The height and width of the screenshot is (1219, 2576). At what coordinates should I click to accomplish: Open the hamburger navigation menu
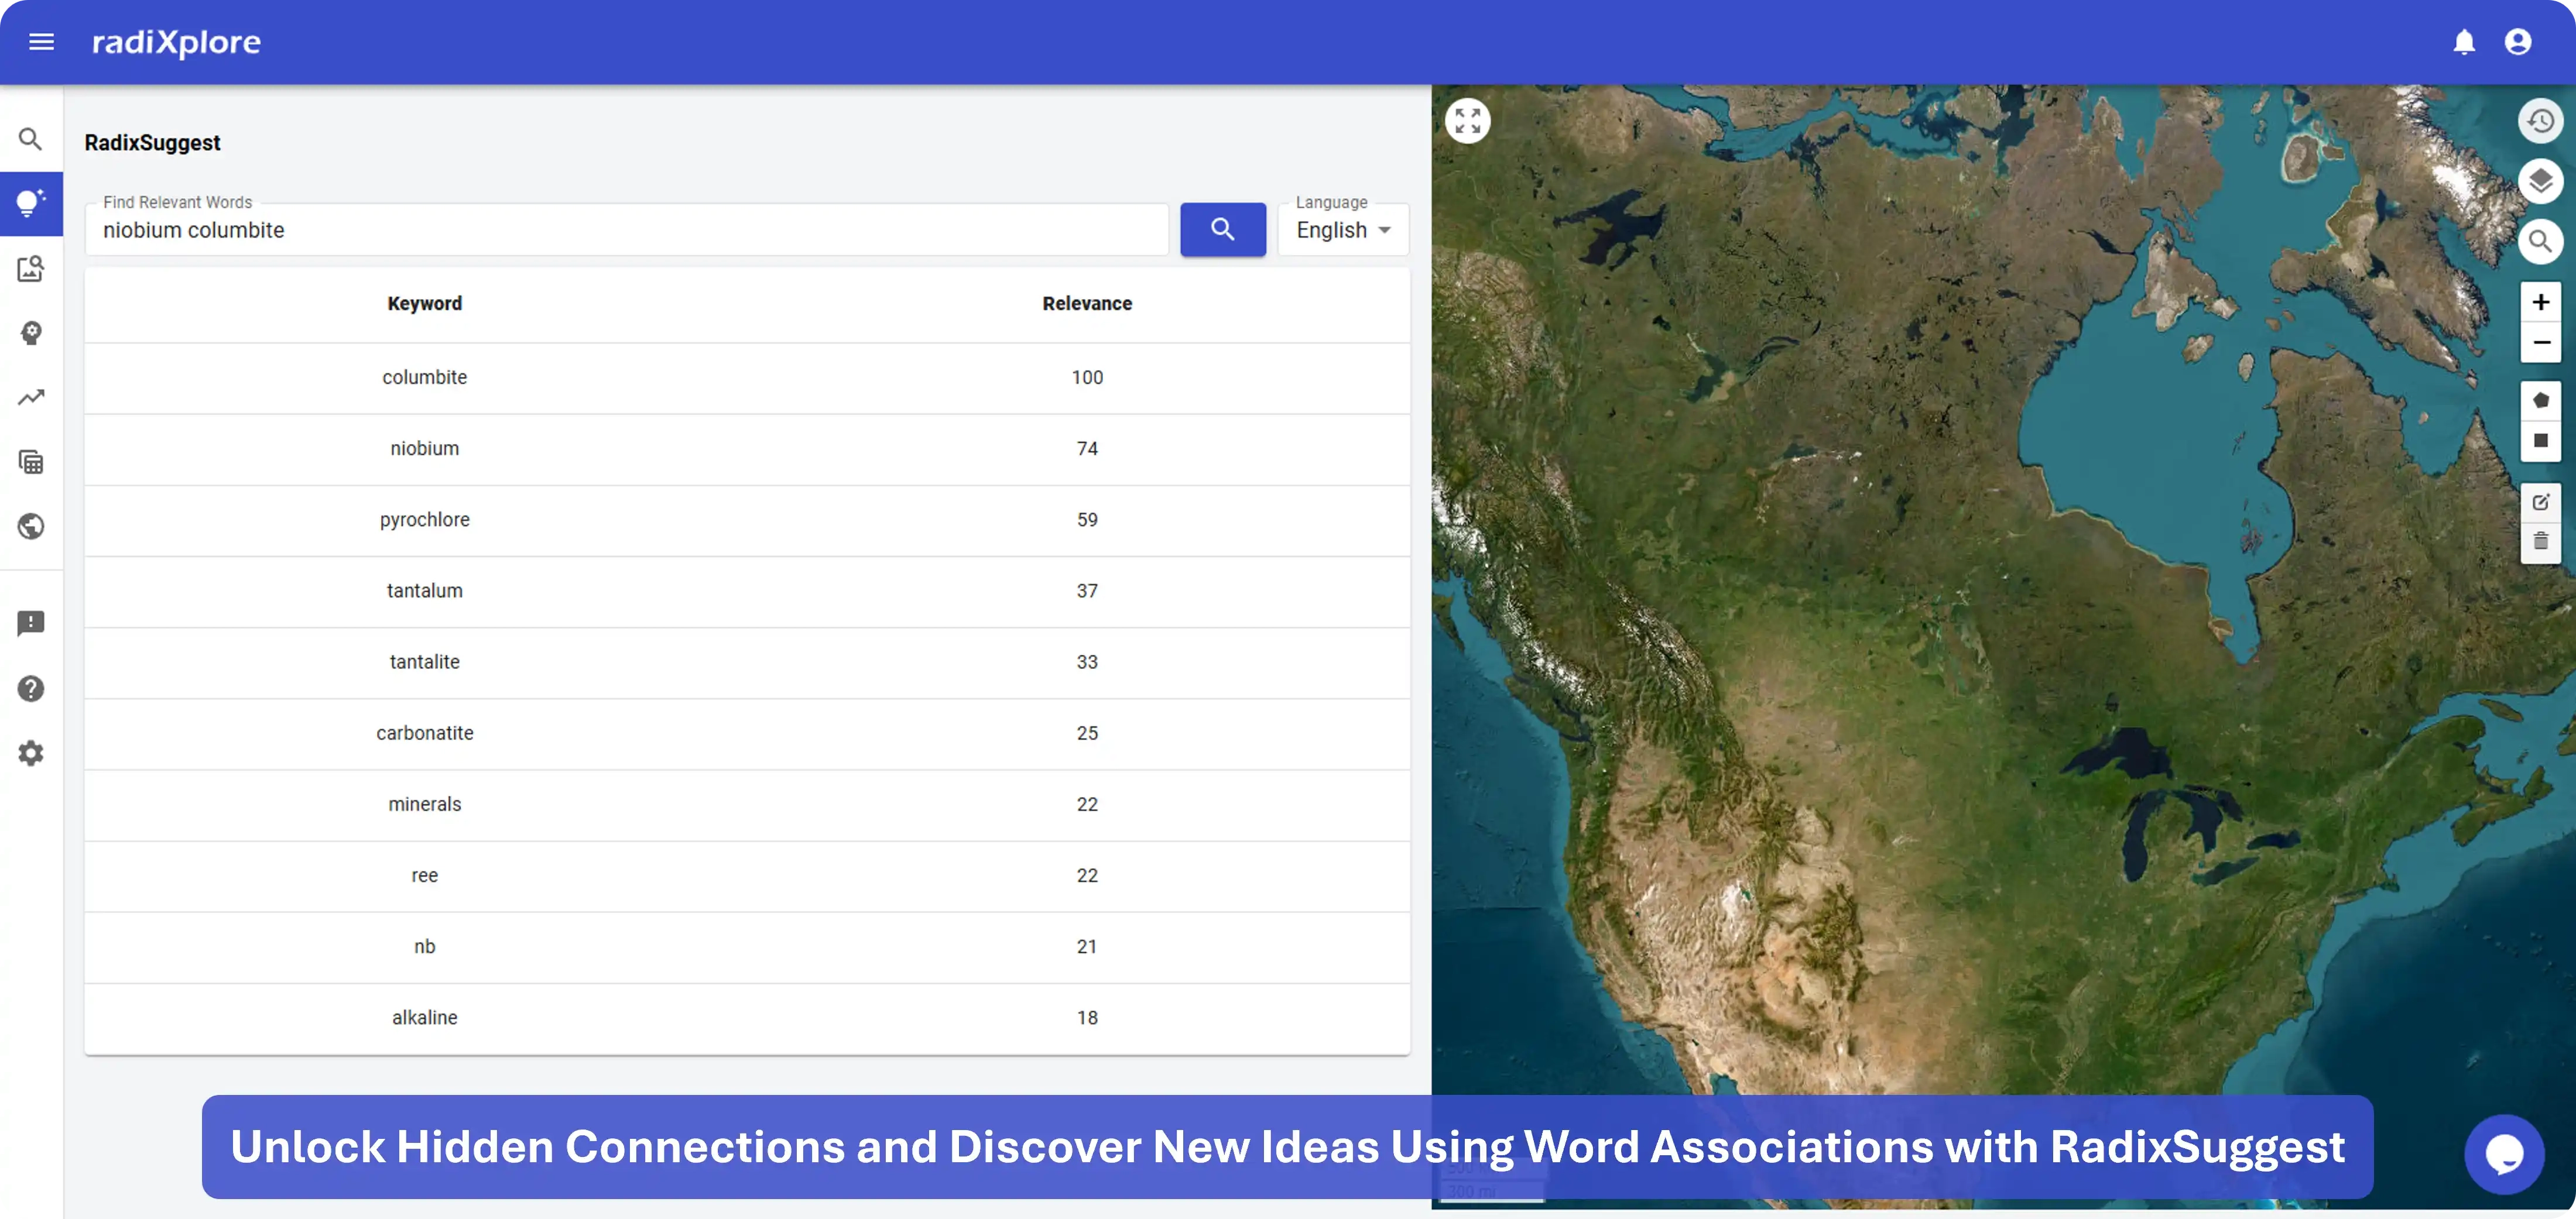[41, 42]
